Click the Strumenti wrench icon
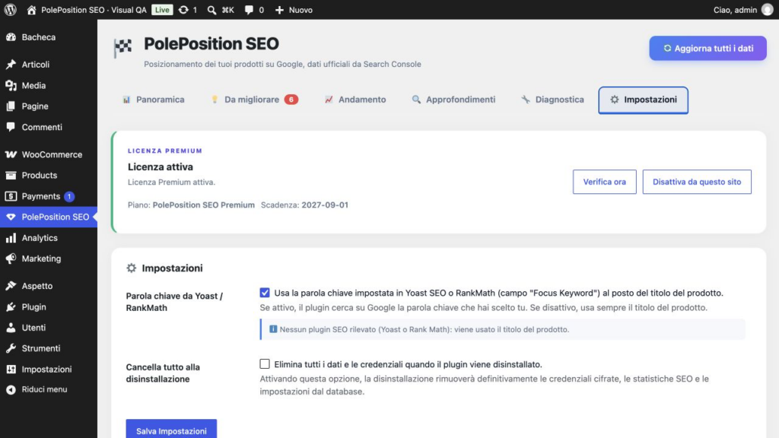Viewport: 779px width, 438px height. [11, 348]
